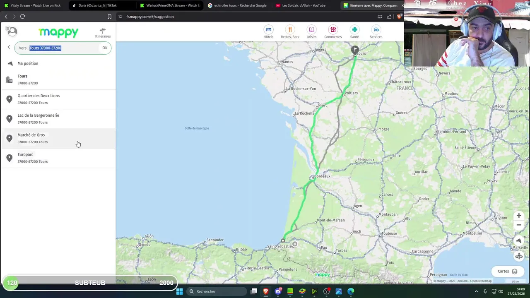The height and width of the screenshot is (298, 530).
Task: Open the Commerces category icon
Action: point(333,30)
